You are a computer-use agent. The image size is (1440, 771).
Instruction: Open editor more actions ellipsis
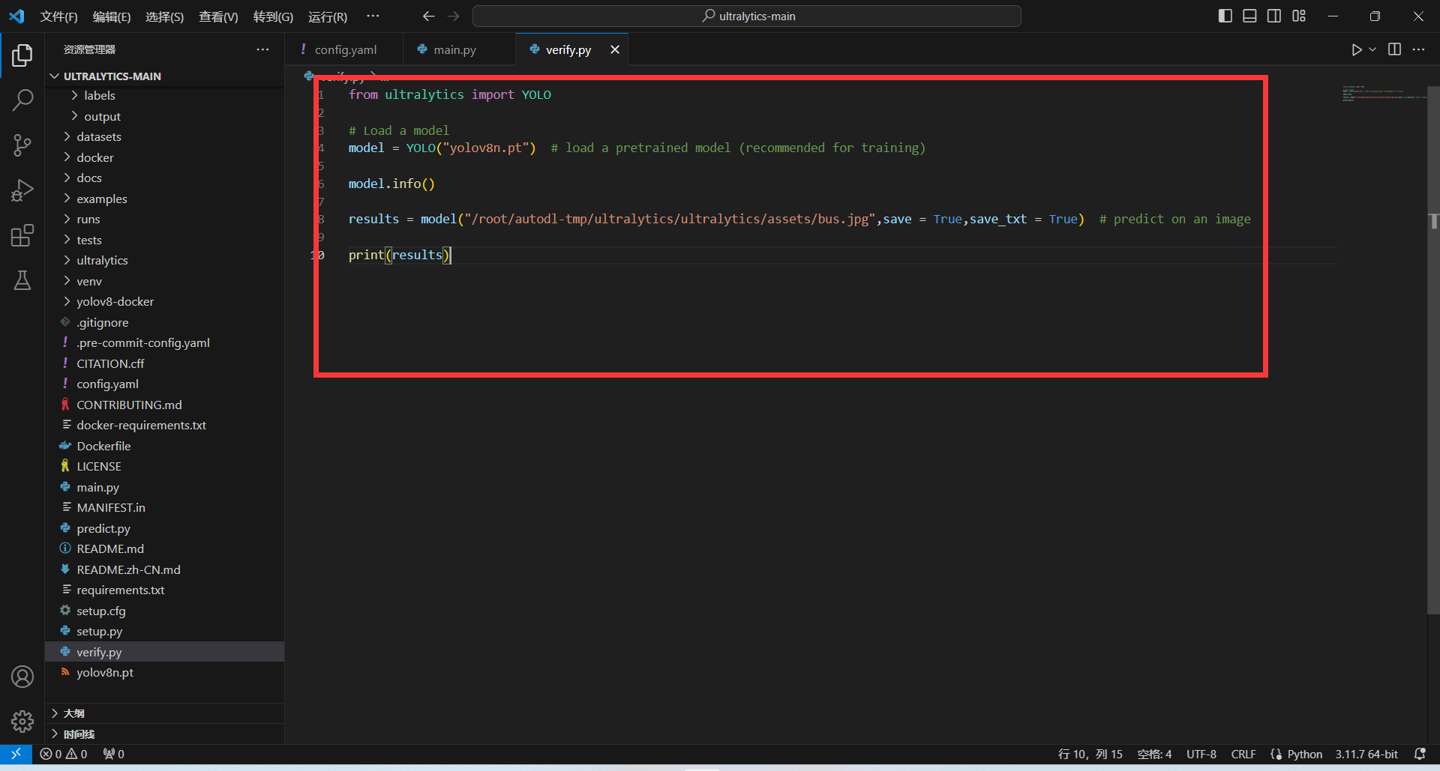pyautogui.click(x=1418, y=49)
